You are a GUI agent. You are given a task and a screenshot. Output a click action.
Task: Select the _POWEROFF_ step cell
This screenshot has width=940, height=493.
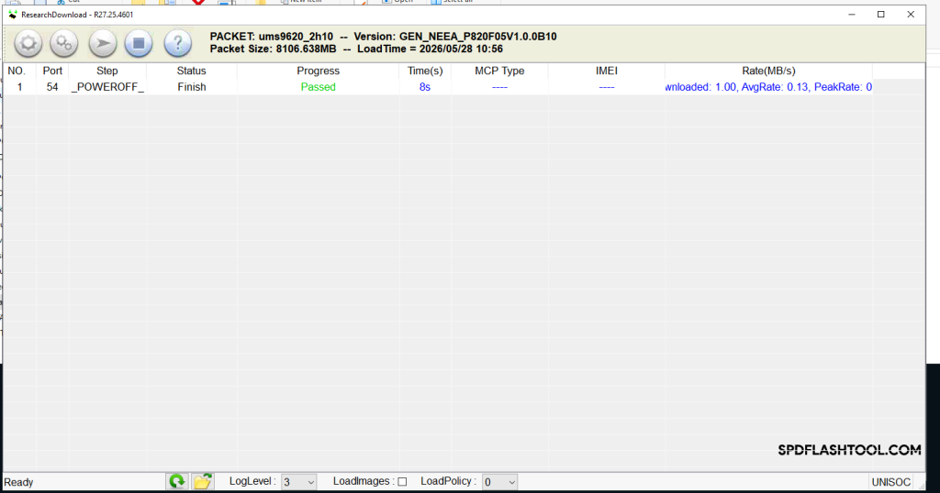pyautogui.click(x=107, y=87)
